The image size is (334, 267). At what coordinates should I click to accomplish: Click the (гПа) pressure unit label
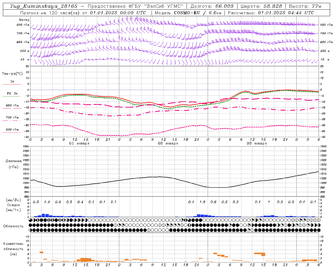point(14,167)
